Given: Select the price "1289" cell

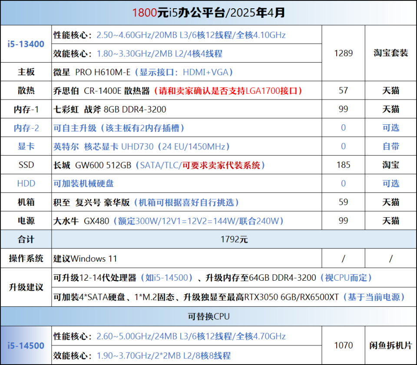Looking at the screenshot, I should (343, 53).
